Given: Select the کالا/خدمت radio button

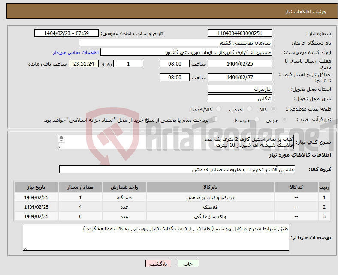Looking at the screenshot, I should (219, 109).
